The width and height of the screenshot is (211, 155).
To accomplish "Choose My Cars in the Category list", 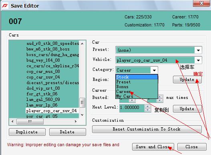I will (x=137, y=96).
